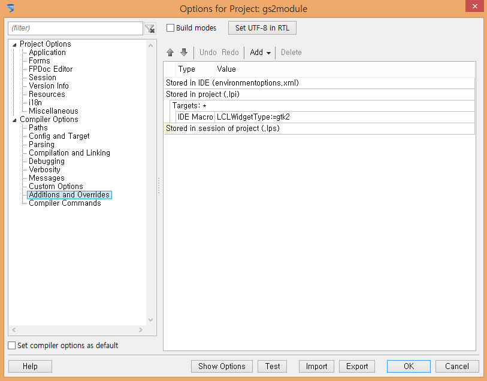Click tree scrollbar up arrow

(150, 45)
